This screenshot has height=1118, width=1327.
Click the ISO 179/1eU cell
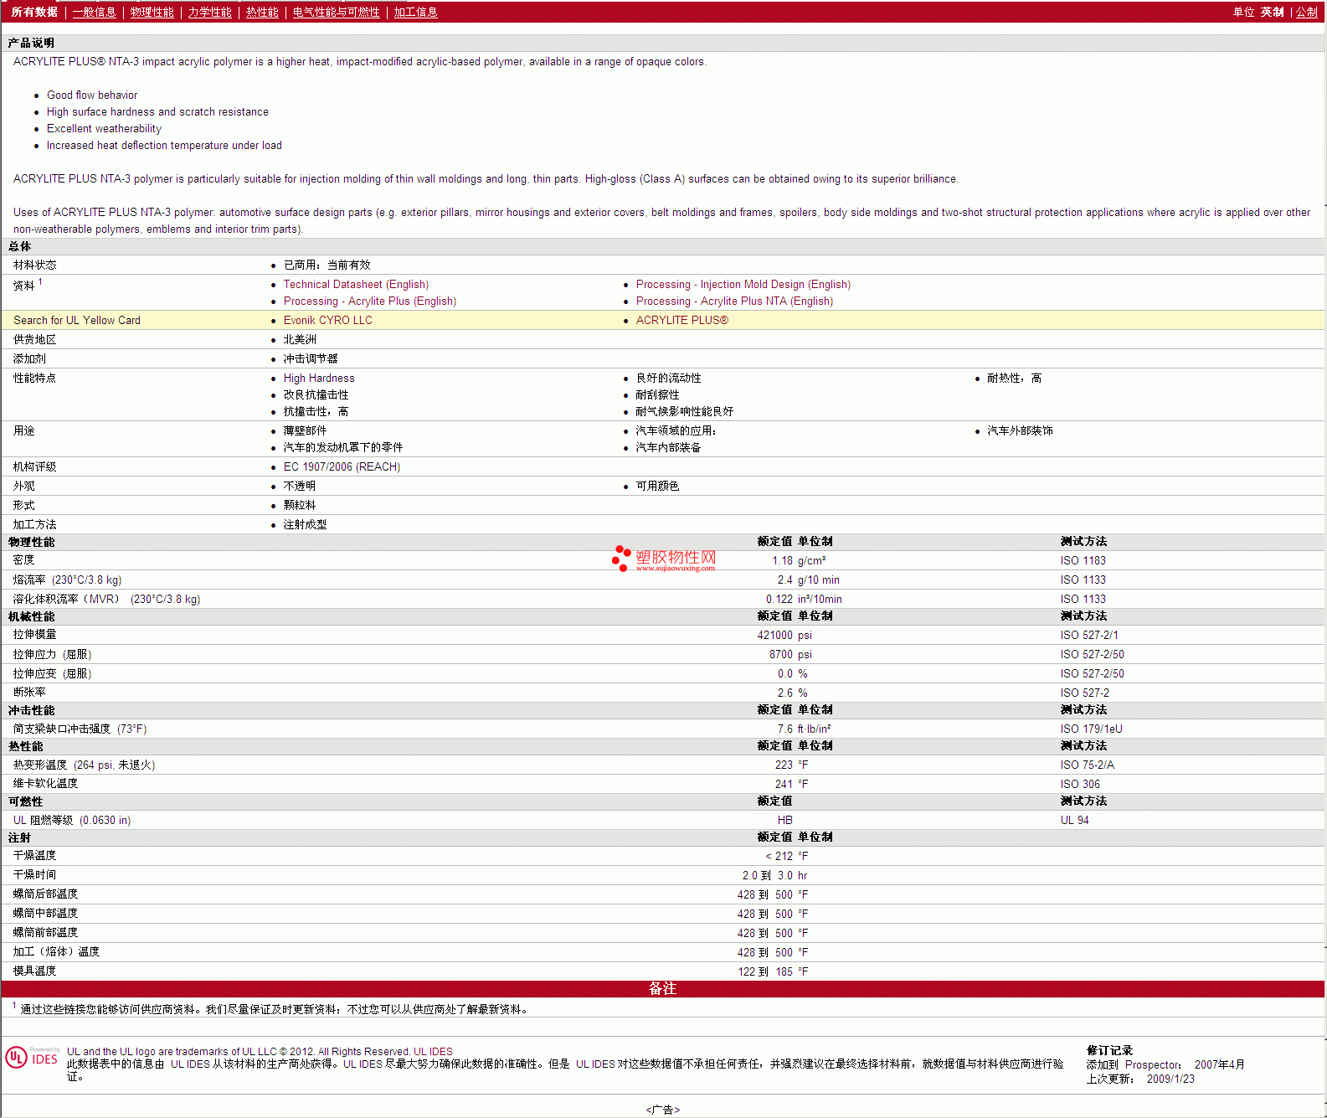tap(1091, 729)
